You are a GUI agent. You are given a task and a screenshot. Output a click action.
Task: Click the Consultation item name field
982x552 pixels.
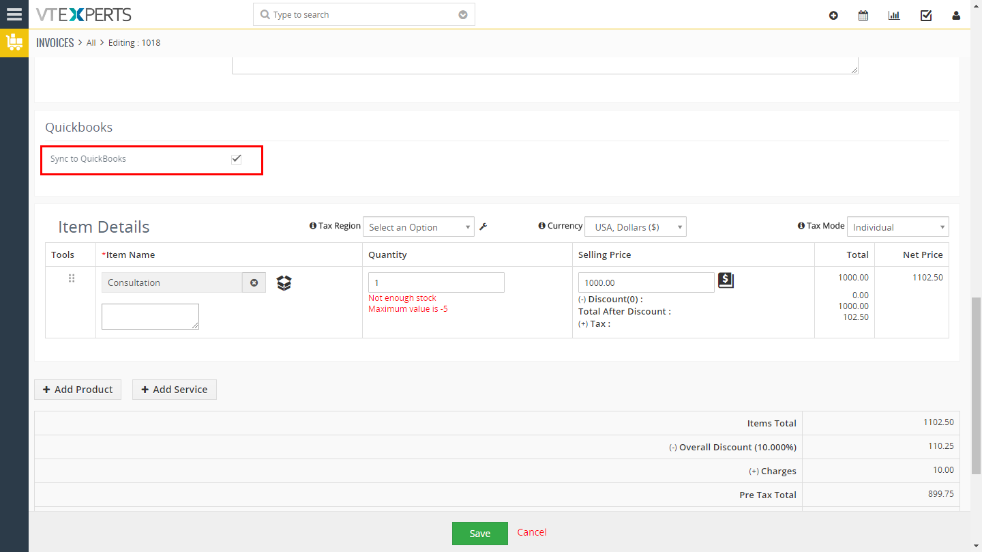(172, 282)
